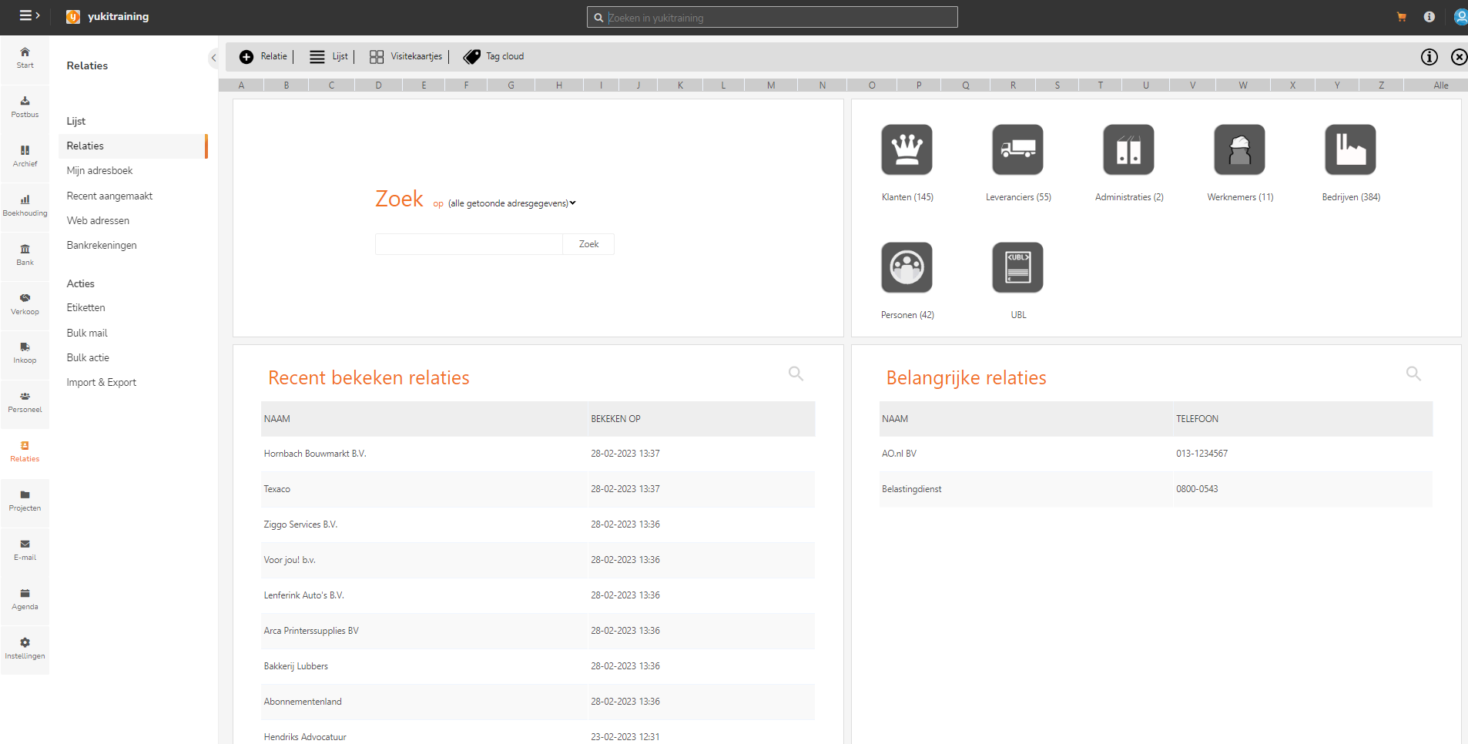This screenshot has height=744, width=1468.
Task: Open Import & Export action
Action: coord(101,383)
